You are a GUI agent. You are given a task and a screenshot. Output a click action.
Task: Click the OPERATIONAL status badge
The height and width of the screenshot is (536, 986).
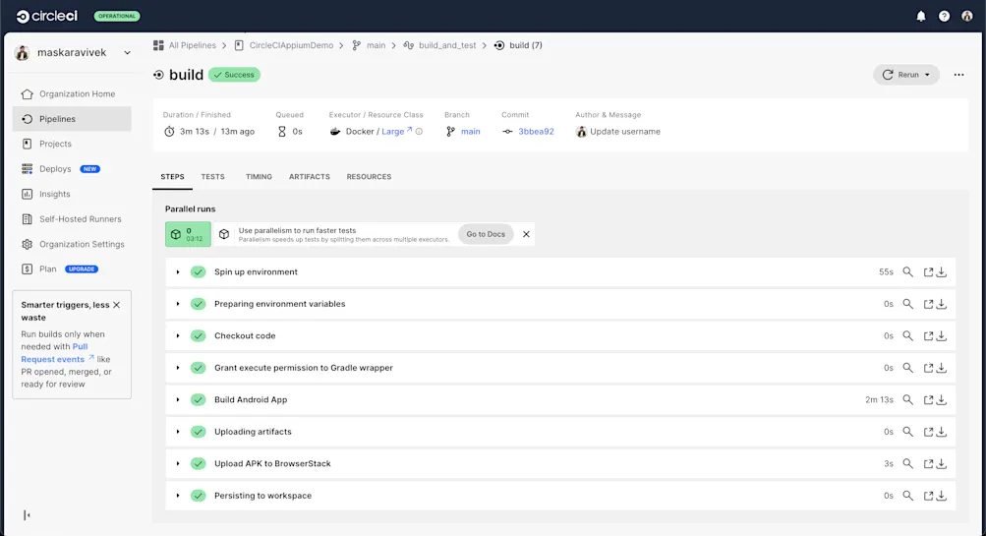tap(117, 17)
